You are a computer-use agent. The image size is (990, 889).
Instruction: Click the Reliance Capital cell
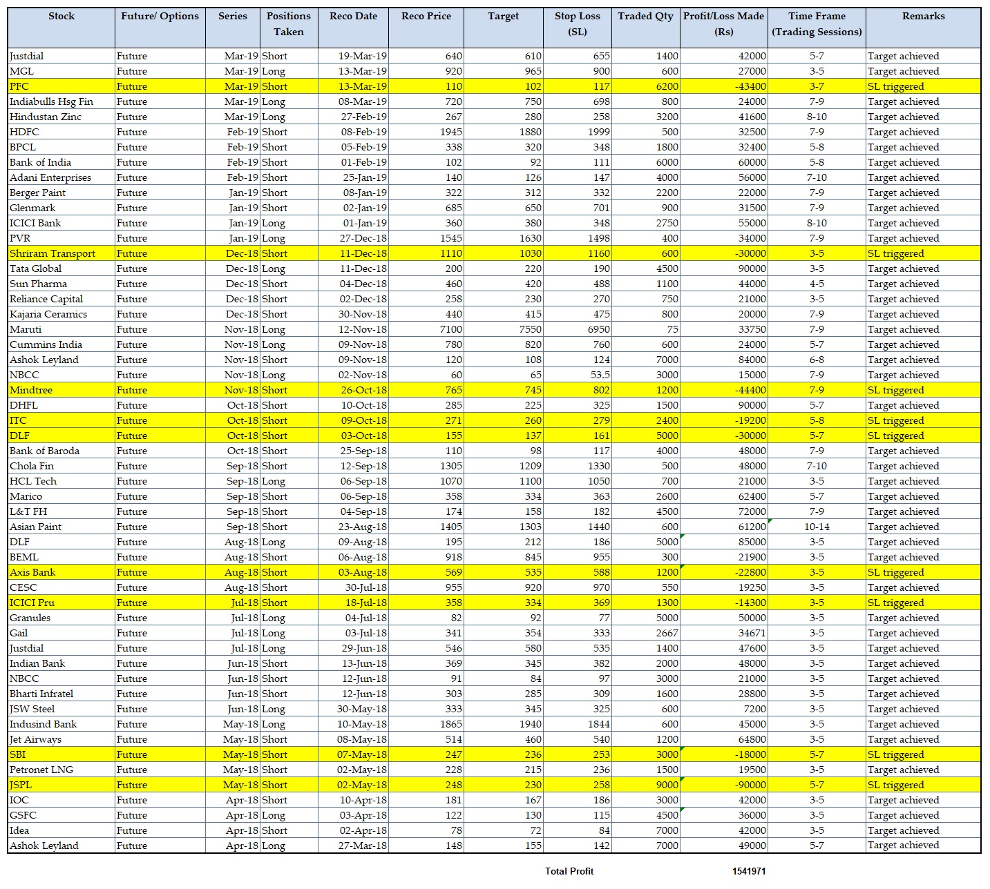tap(61, 299)
